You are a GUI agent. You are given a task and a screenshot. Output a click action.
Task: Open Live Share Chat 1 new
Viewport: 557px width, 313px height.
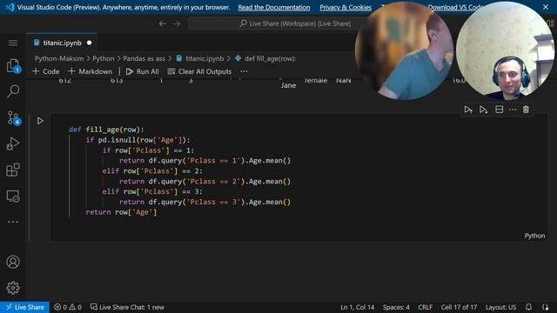pos(127,307)
